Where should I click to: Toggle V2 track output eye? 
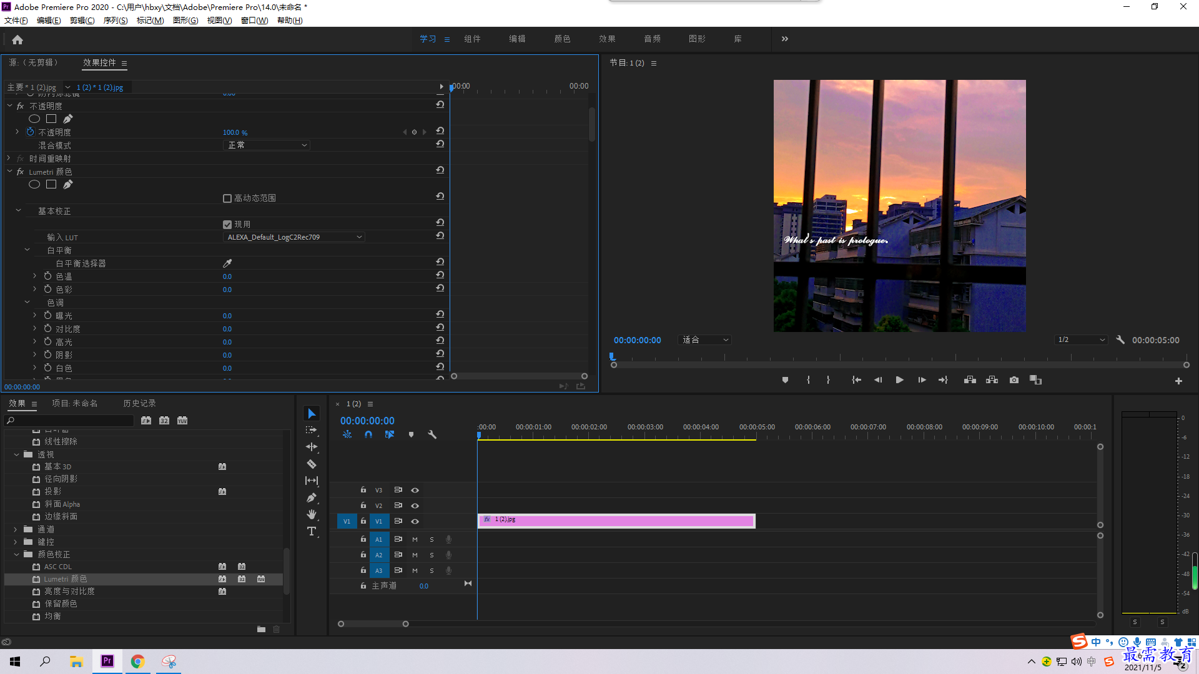pos(415,506)
